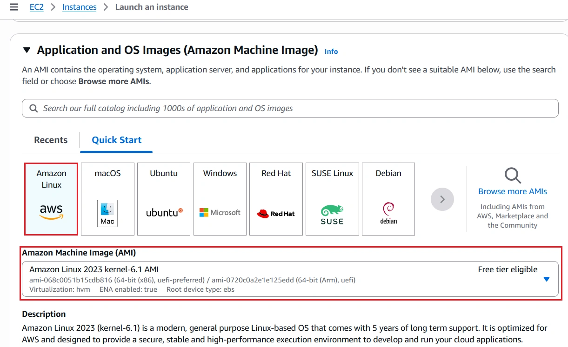Switch to the Recents tab
The height and width of the screenshot is (347, 568).
[51, 140]
